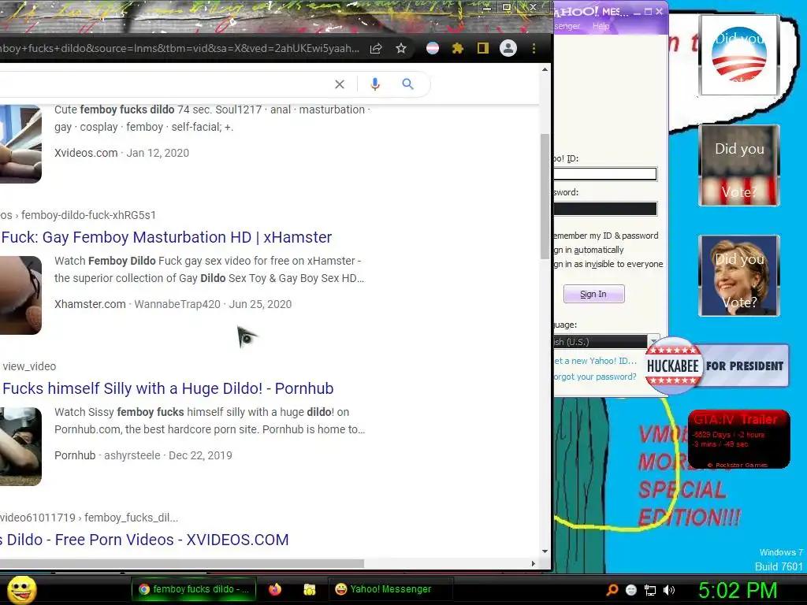Toggle Remember my ID & password option
Viewport: 807px width, 605px height.
[x=606, y=236]
